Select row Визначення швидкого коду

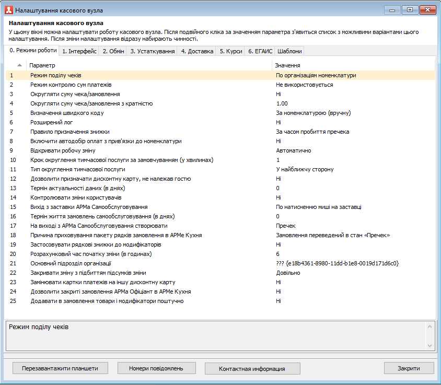pyautogui.click(x=220, y=113)
